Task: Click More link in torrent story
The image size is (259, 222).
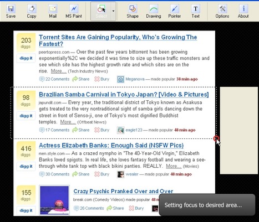Action: click(59, 71)
